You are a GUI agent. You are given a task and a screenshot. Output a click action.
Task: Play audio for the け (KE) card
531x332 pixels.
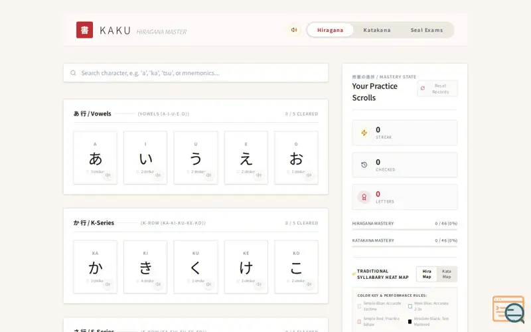tap(259, 284)
